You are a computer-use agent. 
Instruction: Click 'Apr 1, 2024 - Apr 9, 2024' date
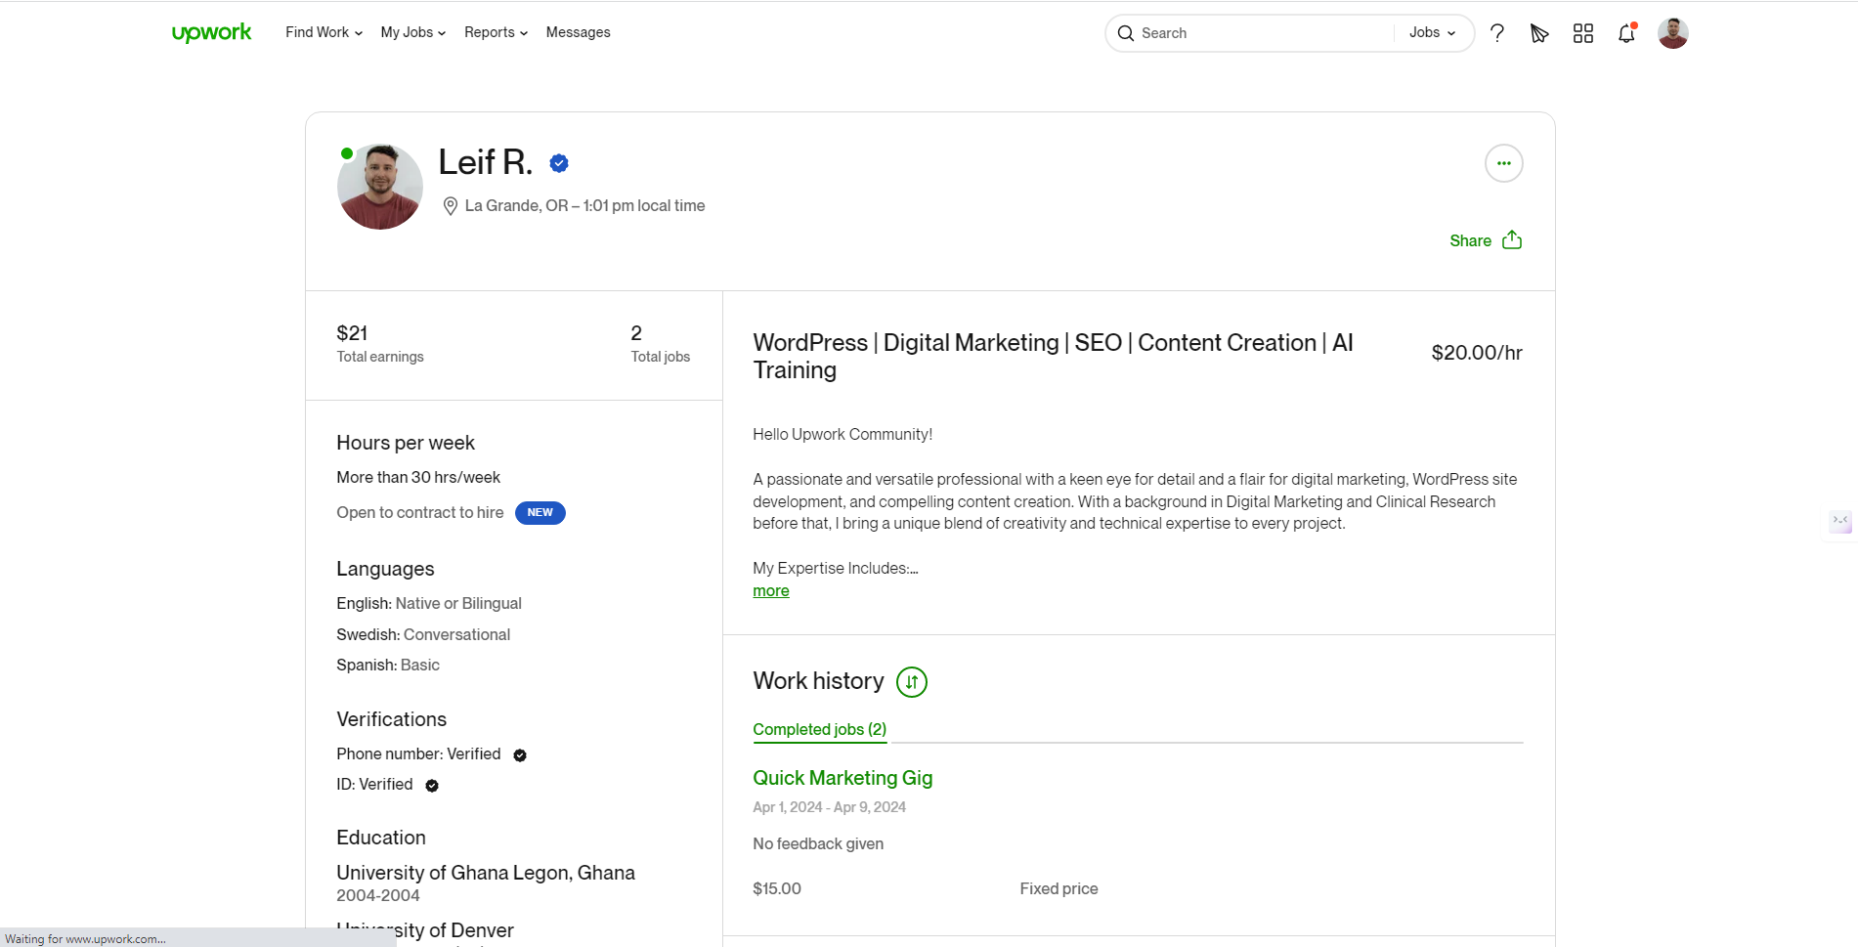pos(829,807)
